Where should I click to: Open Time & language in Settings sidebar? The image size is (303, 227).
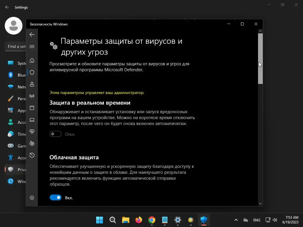click(x=15, y=134)
